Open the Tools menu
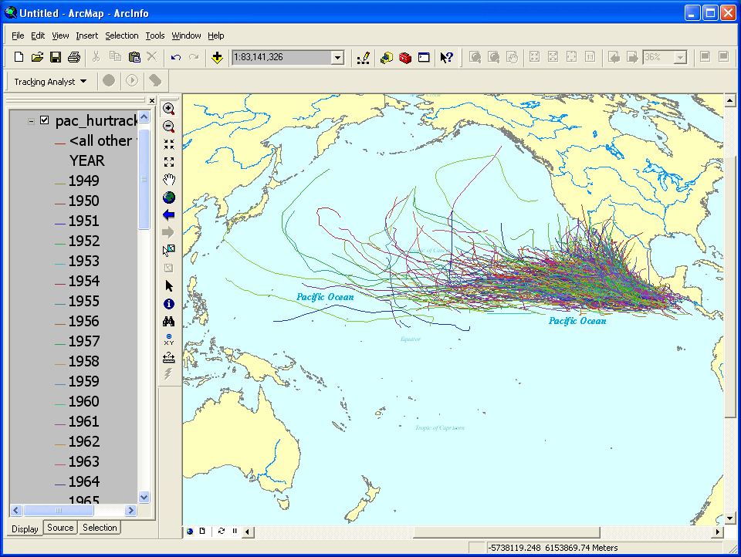Image resolution: width=741 pixels, height=557 pixels. pos(154,35)
